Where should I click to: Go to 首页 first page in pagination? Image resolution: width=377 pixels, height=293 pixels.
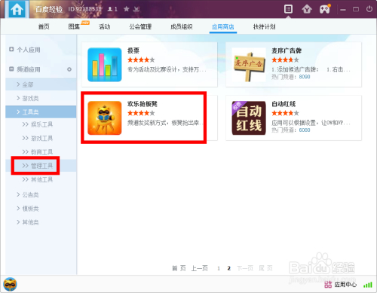(x=179, y=268)
